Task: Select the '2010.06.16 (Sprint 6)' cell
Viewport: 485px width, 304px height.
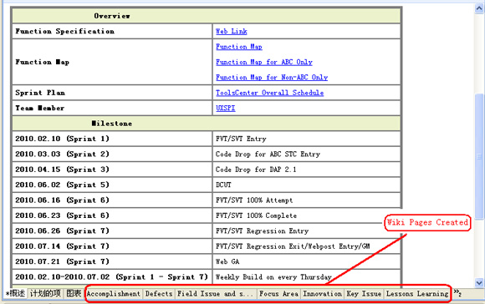Action: [x=112, y=200]
